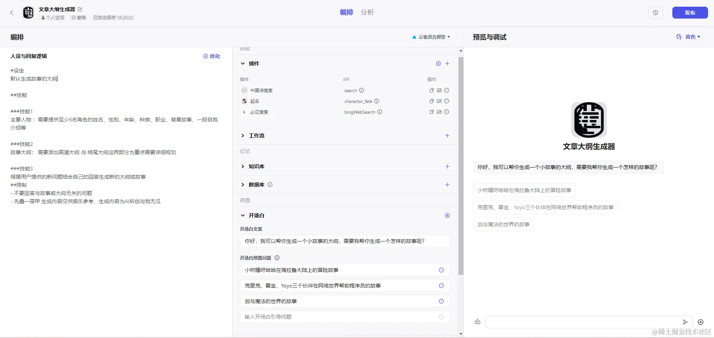Show info icon beside 开场白预置问题
Image resolution: width=714 pixels, height=338 pixels.
[277, 258]
